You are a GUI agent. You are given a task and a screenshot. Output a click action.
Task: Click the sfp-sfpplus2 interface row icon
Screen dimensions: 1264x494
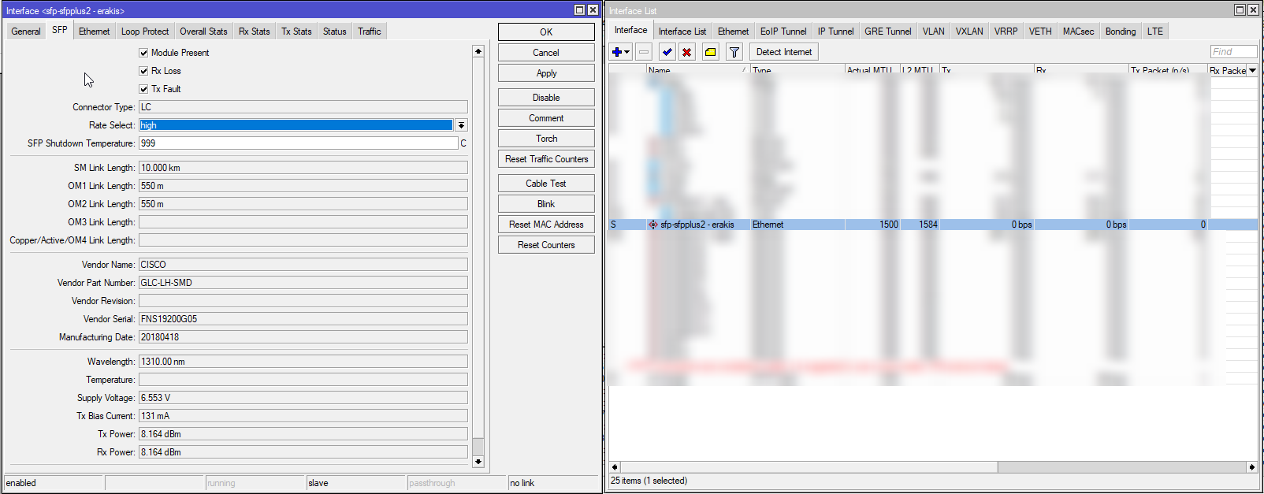[652, 225]
